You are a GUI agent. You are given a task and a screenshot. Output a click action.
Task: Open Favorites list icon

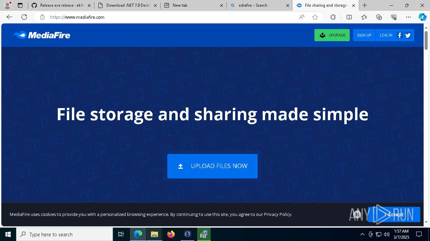(364, 17)
